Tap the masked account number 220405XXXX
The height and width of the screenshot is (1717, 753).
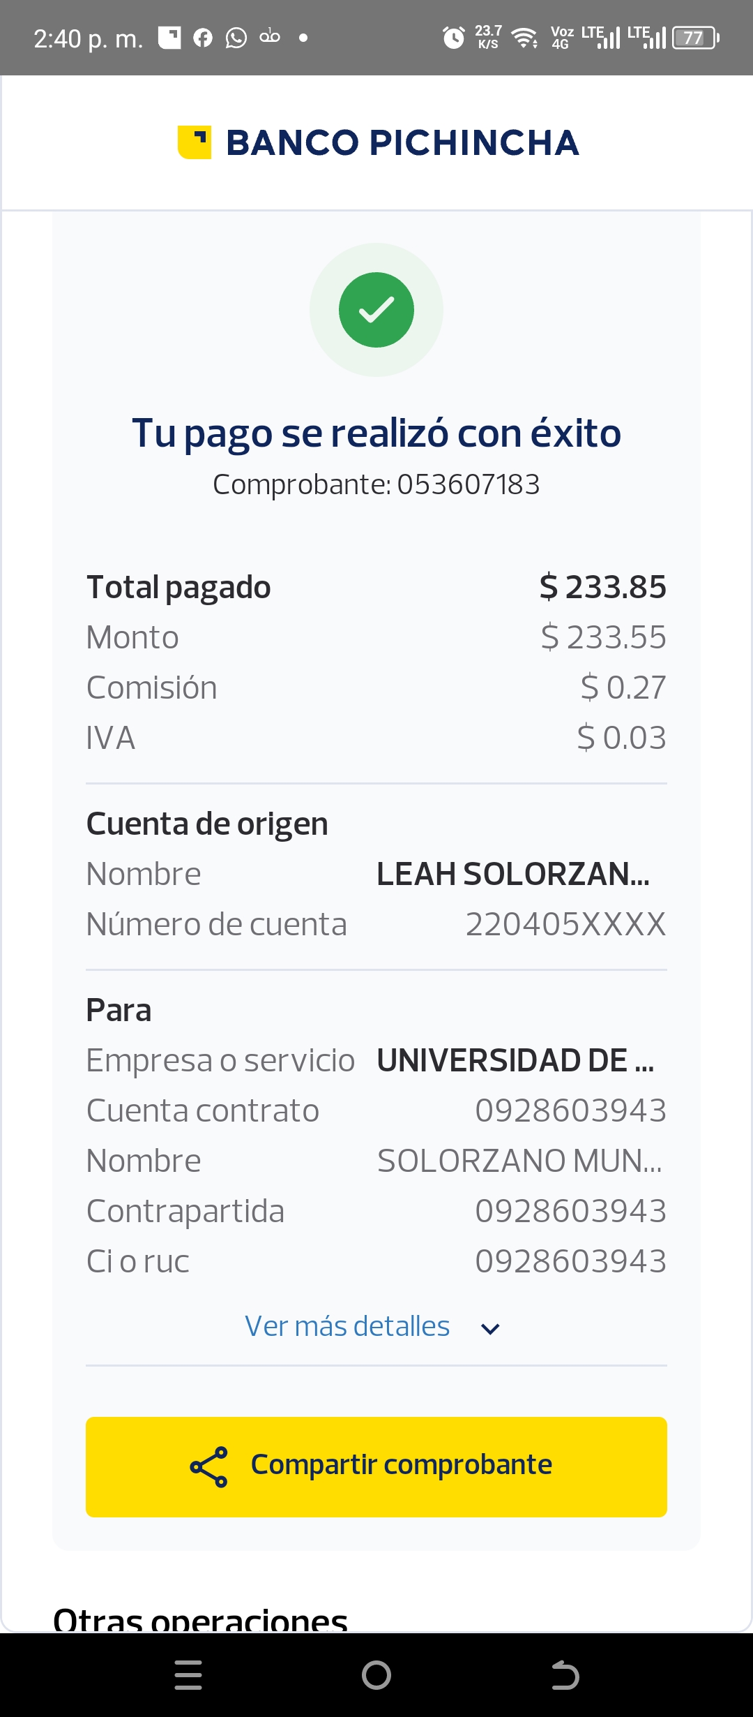(565, 924)
